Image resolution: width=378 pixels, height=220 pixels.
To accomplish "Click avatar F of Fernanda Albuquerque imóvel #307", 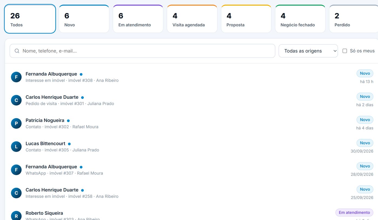I will pyautogui.click(x=16, y=170).
